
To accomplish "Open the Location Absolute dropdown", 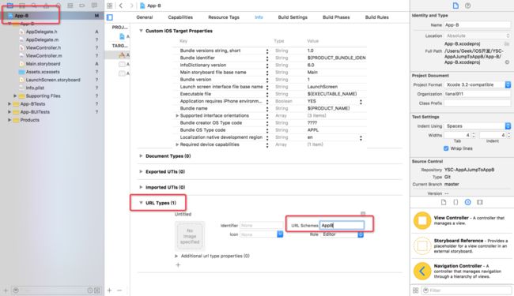I will (478, 36).
